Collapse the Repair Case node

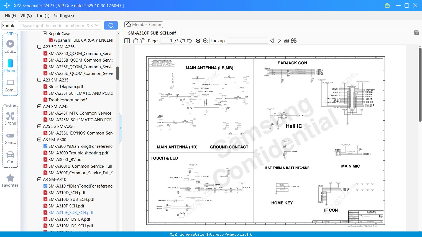pos(45,33)
